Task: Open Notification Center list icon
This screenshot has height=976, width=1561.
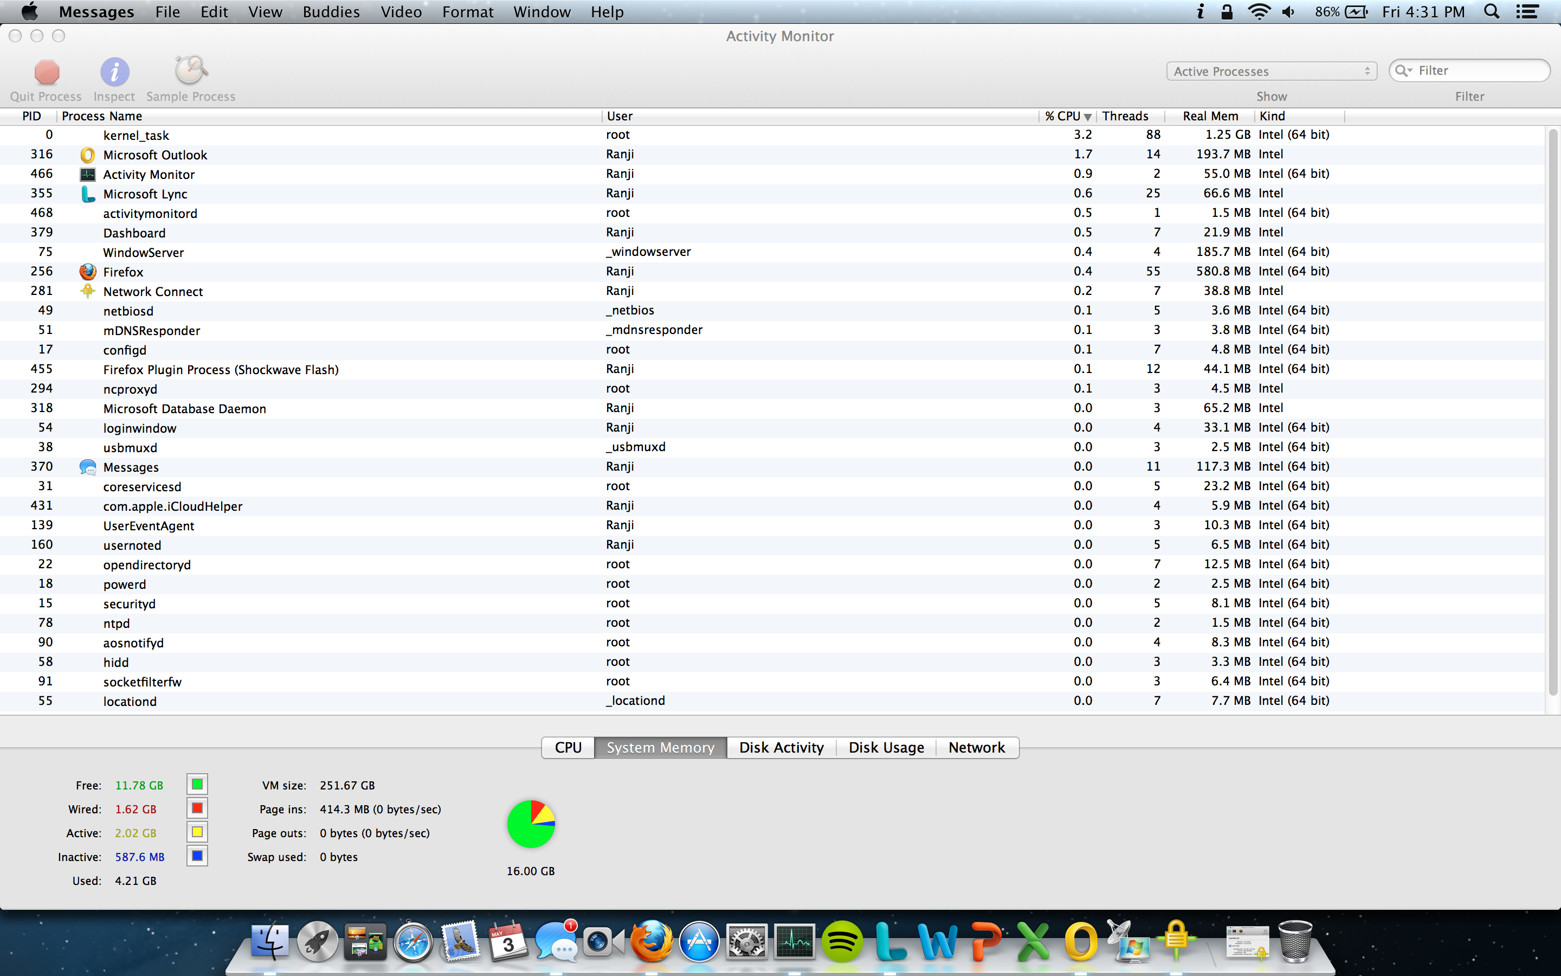Action: pyautogui.click(x=1527, y=11)
